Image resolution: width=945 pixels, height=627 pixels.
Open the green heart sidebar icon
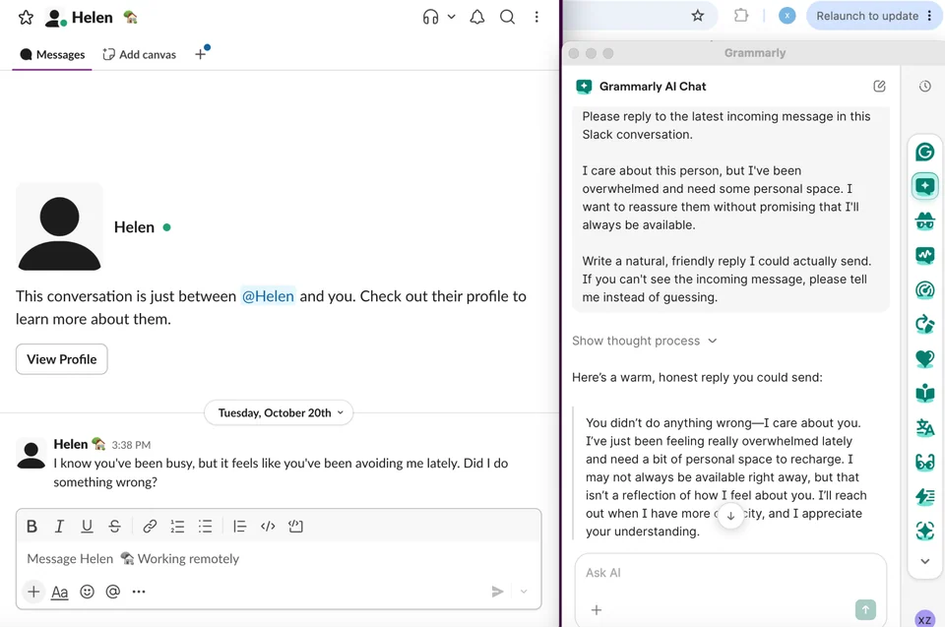(x=924, y=358)
